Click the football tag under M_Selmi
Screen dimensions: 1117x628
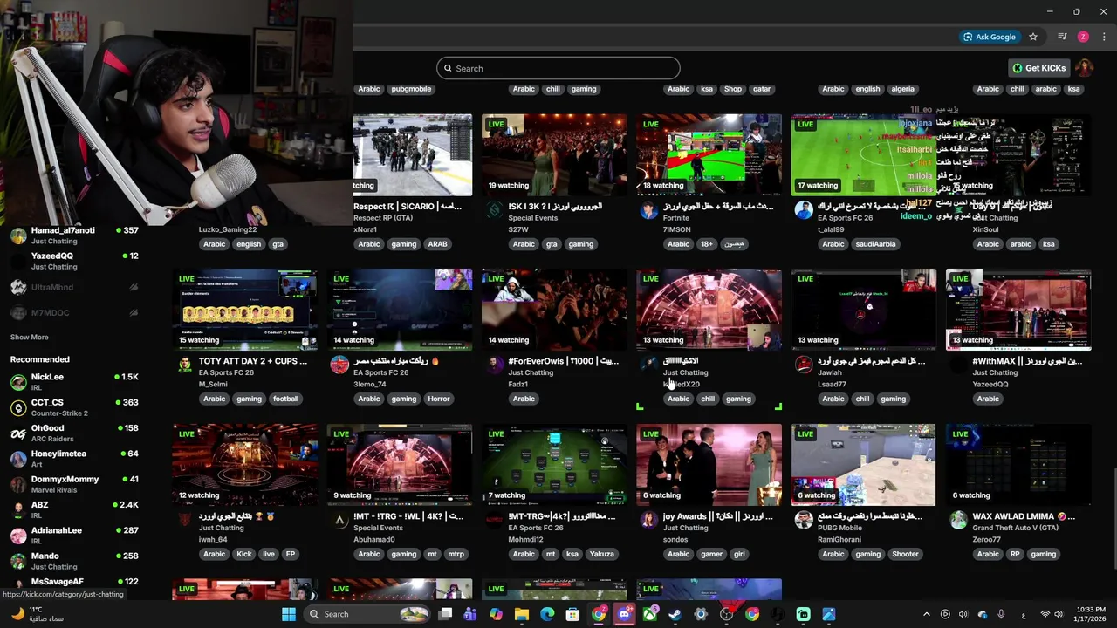point(285,399)
